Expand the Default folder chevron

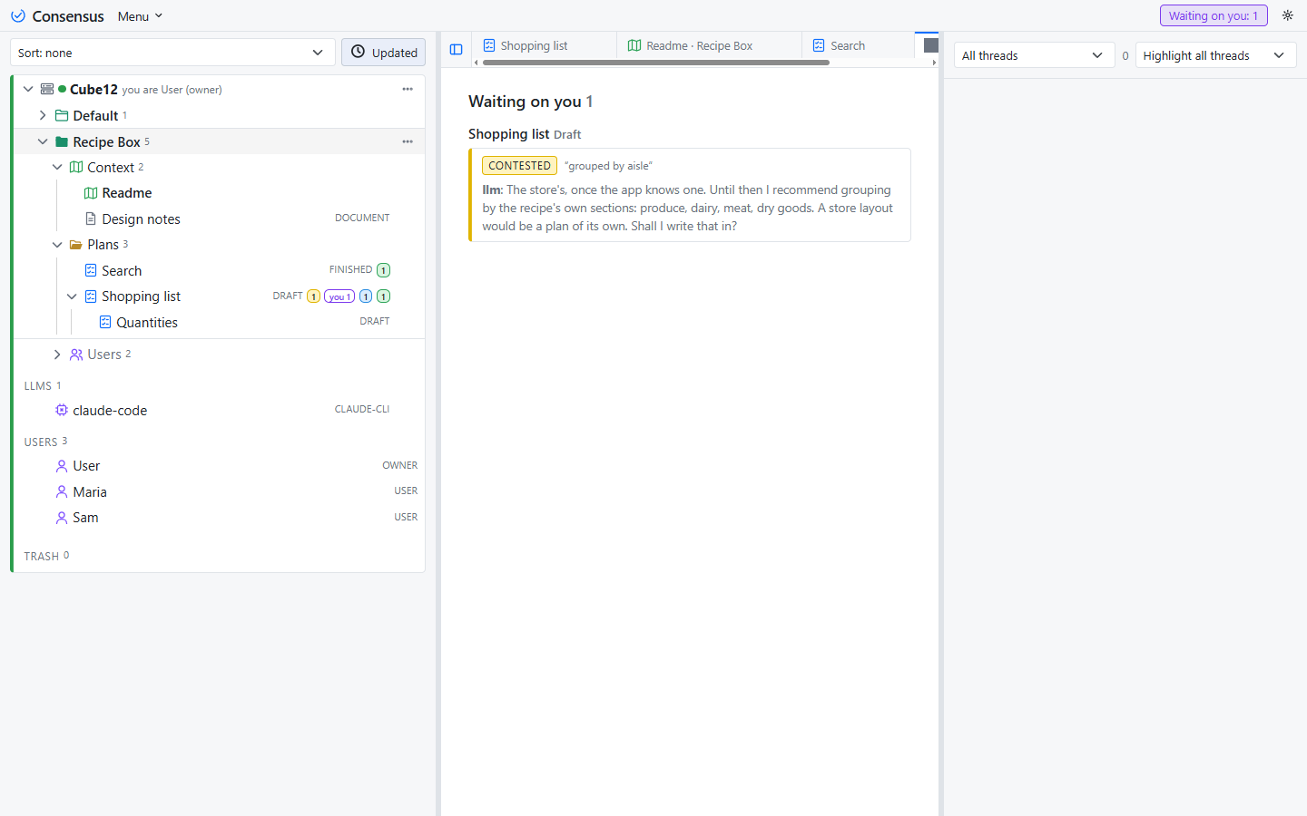pos(43,115)
